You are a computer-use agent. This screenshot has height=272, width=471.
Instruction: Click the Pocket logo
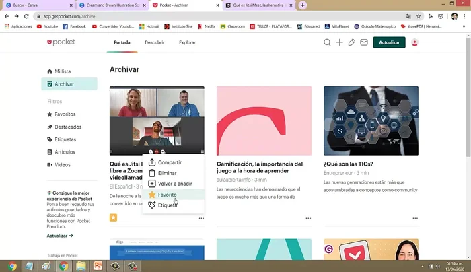click(x=61, y=42)
